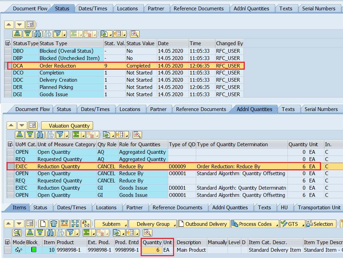Screen dimensions: 343x260
Task: Click the Find binoculars icon in Status toolbar
Action: pyautogui.click(x=37, y=34)
